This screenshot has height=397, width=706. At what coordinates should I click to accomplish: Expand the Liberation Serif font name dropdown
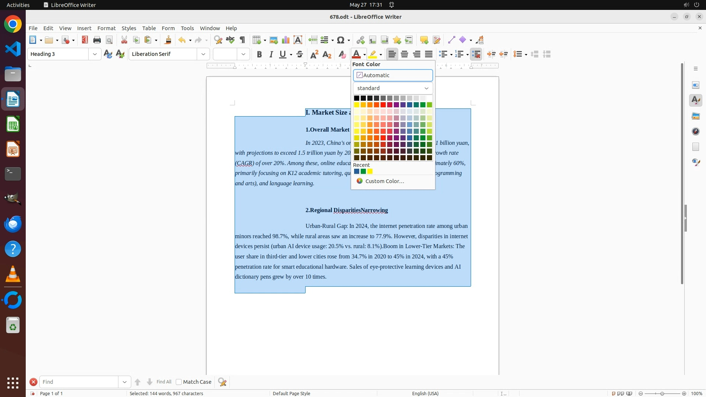point(203,54)
